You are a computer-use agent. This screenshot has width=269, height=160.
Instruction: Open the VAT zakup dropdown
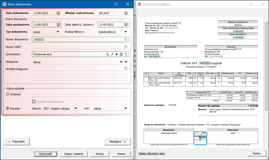pyautogui.click(x=125, y=109)
